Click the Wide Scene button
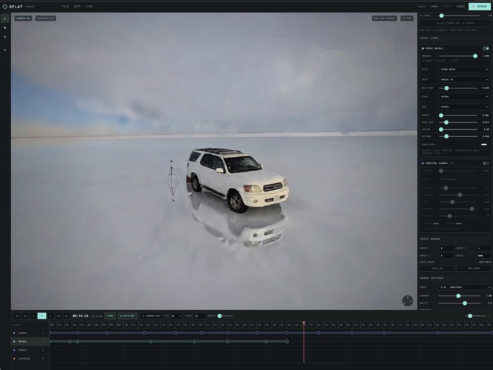This screenshot has width=493, height=370. click(x=474, y=269)
